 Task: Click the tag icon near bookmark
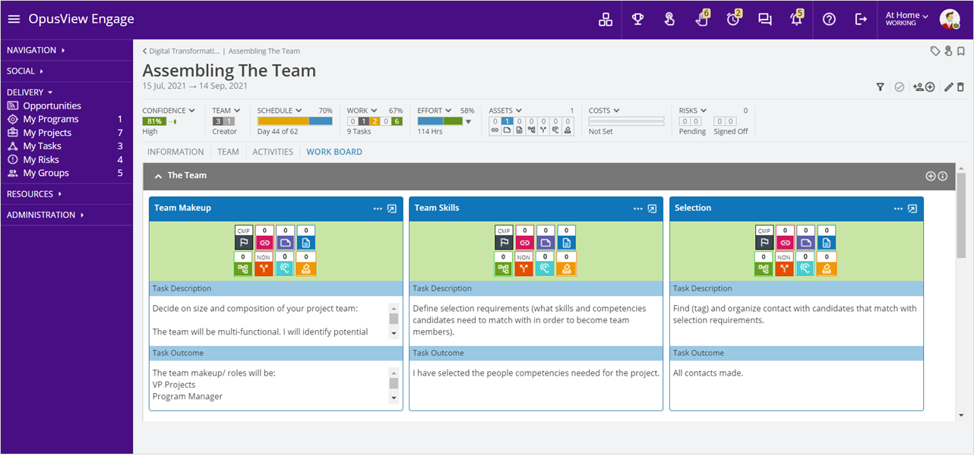935,51
